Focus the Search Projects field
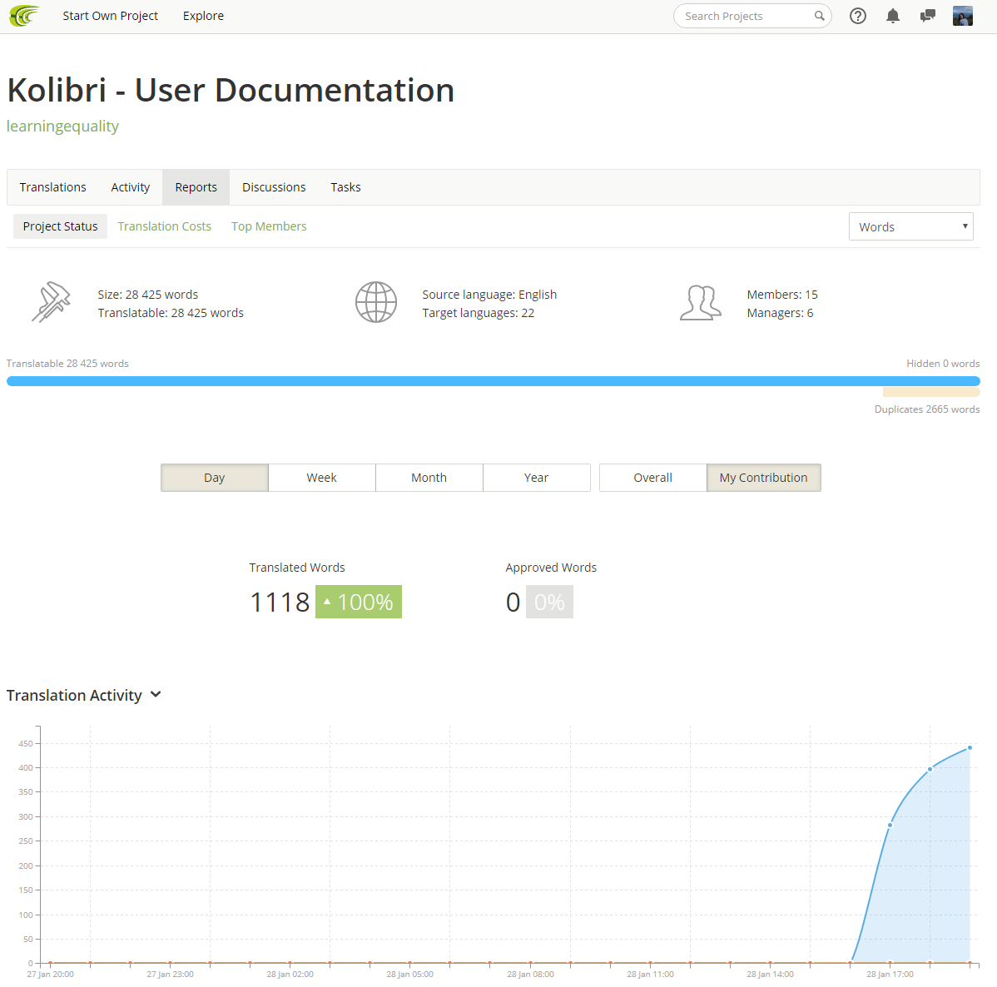Image resolution: width=997 pixels, height=987 pixels. click(745, 16)
